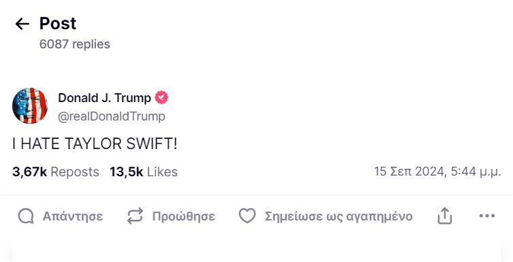
Task: Click the pink verified badge
Action: point(161,97)
